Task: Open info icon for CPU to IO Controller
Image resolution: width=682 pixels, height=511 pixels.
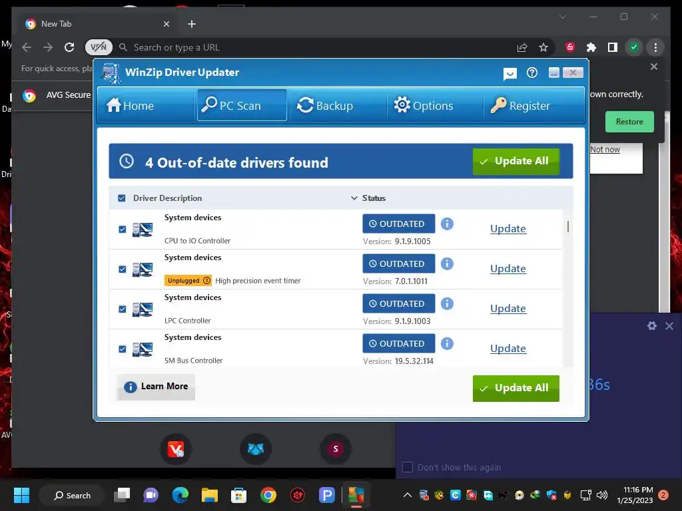Action: pos(447,224)
